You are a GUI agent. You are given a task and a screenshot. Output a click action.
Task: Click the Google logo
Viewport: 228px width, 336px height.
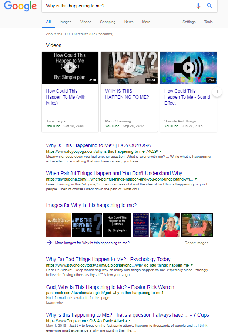coord(20,6)
